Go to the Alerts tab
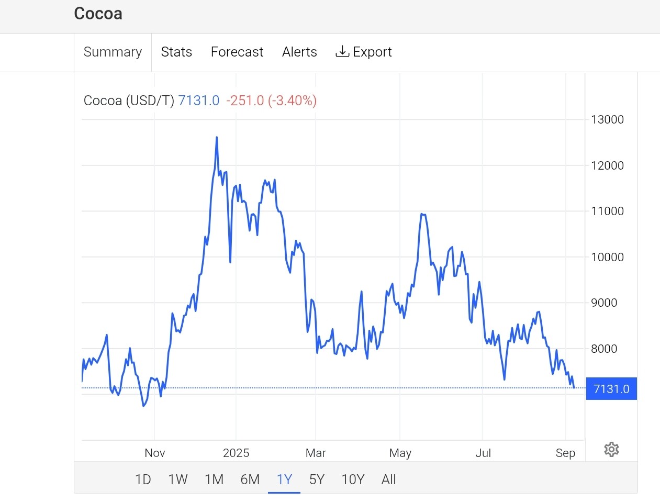The image size is (660, 502). 299,52
